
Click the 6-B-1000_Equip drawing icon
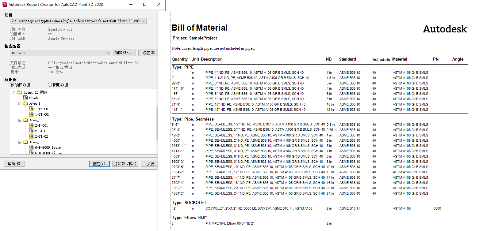31,147
